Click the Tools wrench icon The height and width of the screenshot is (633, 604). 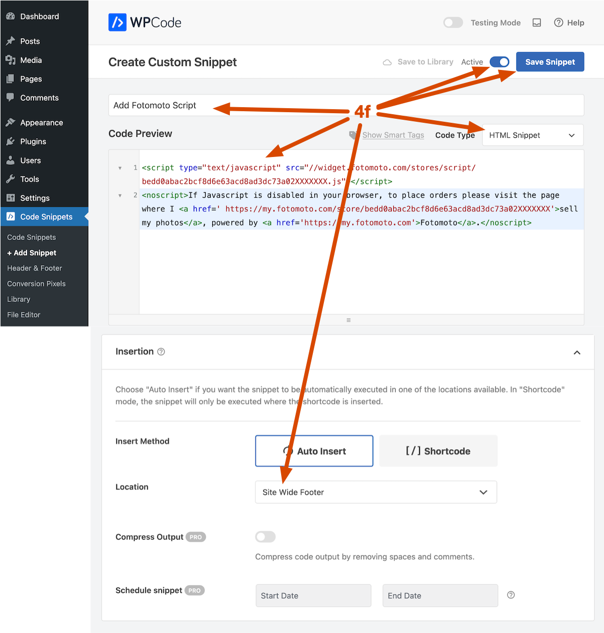[x=10, y=179]
